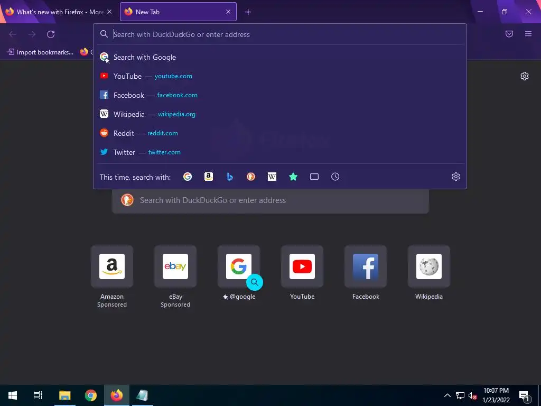
Task: Open Reddit suggestion reddit.com
Action: click(280, 133)
